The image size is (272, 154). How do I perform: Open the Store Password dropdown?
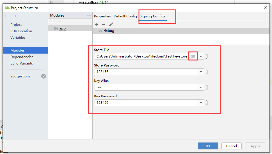click(x=201, y=72)
